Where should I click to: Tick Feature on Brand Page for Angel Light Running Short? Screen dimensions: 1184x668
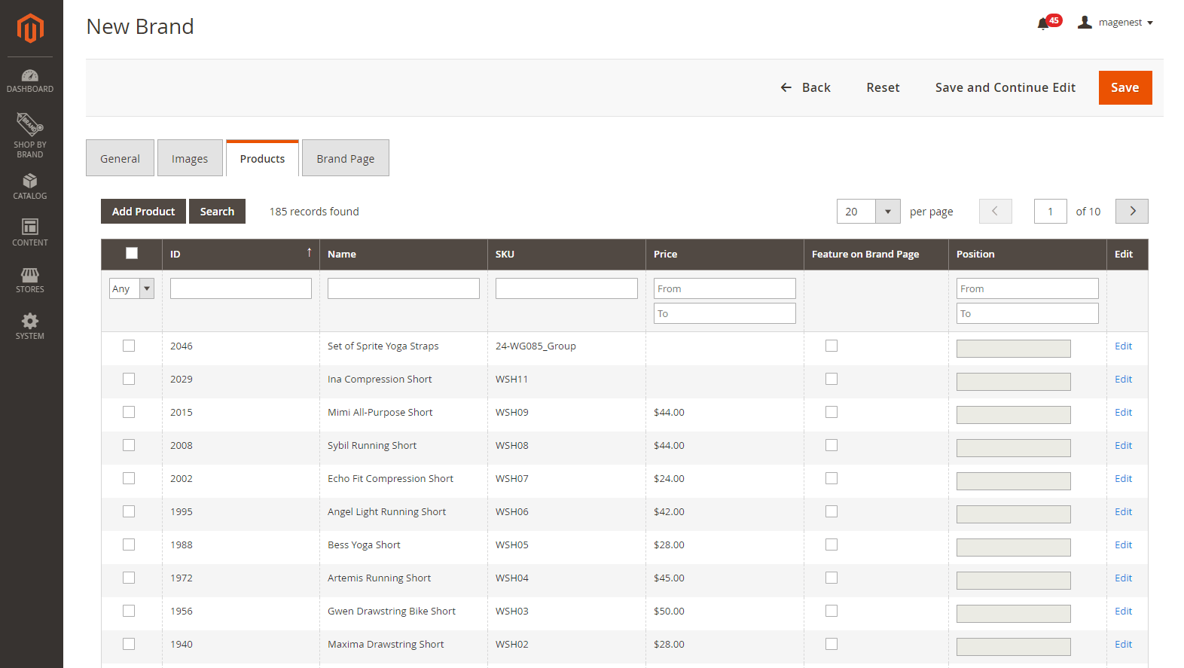coord(832,511)
